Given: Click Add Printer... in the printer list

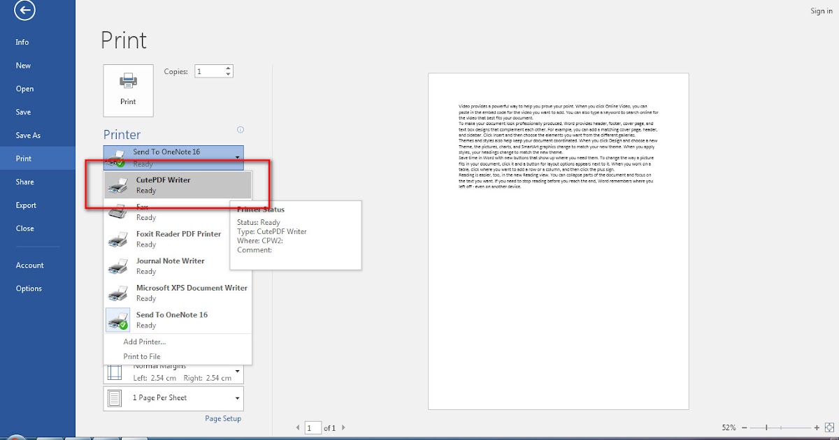Looking at the screenshot, I should [145, 342].
